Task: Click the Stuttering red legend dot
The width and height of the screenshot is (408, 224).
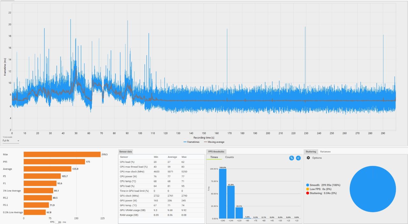Action: coord(308,193)
